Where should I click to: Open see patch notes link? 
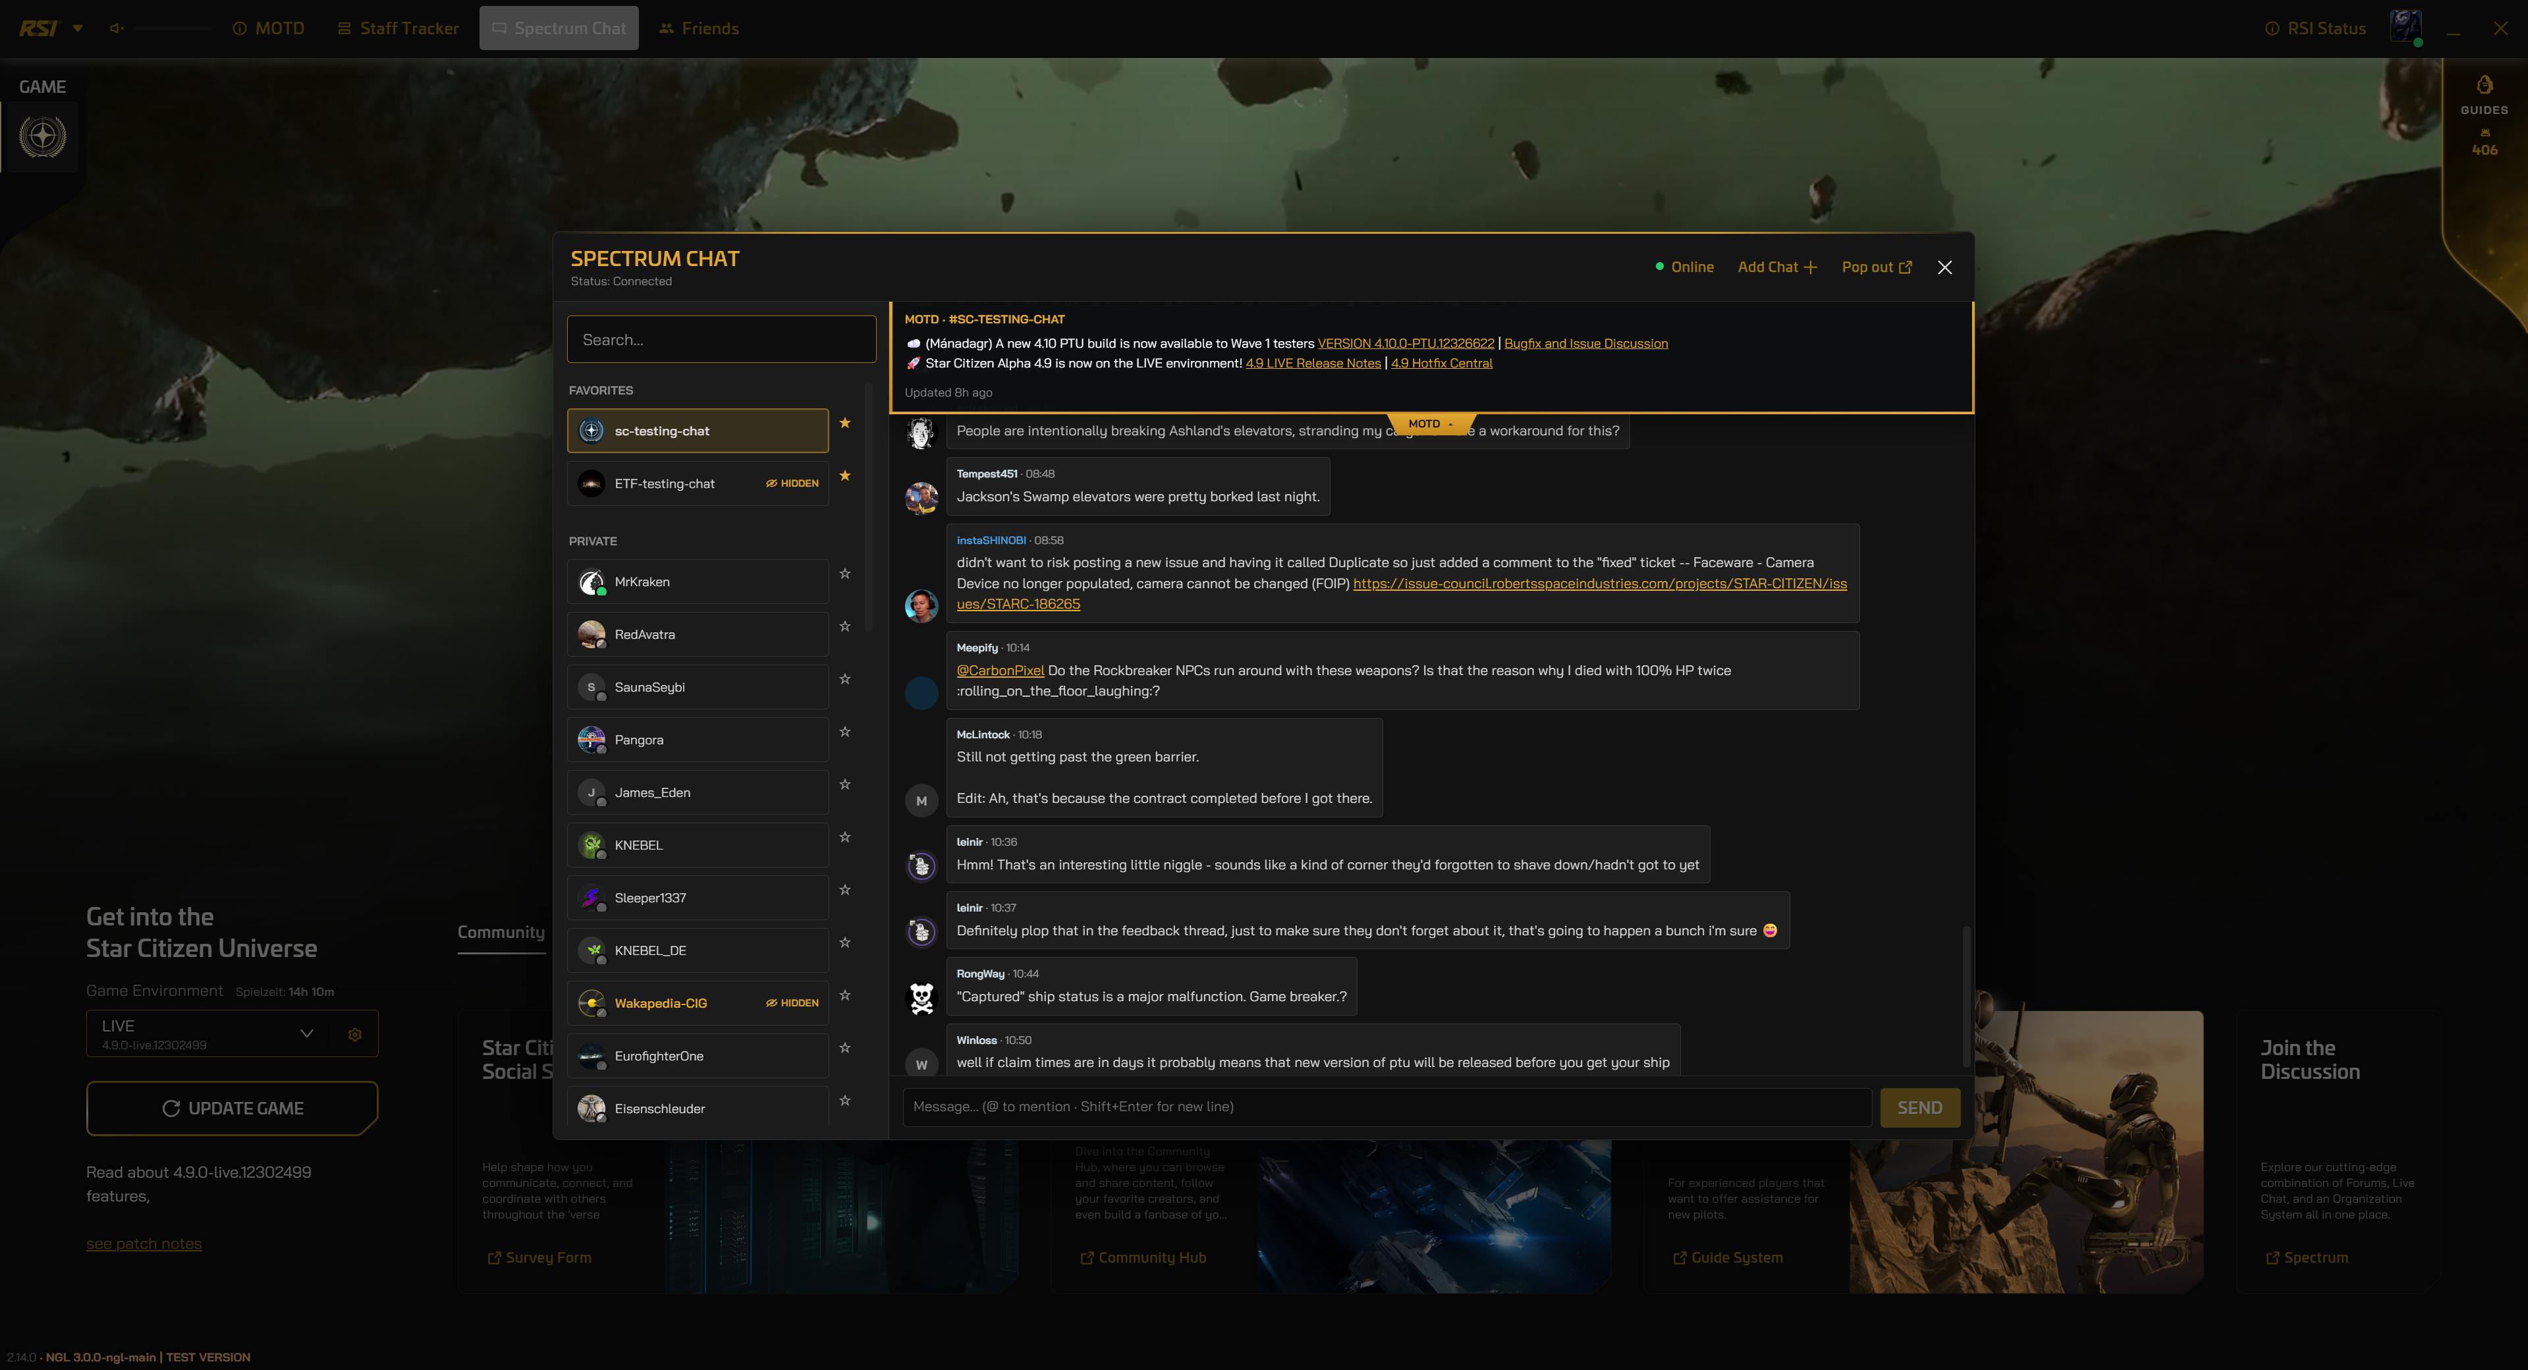tap(144, 1244)
